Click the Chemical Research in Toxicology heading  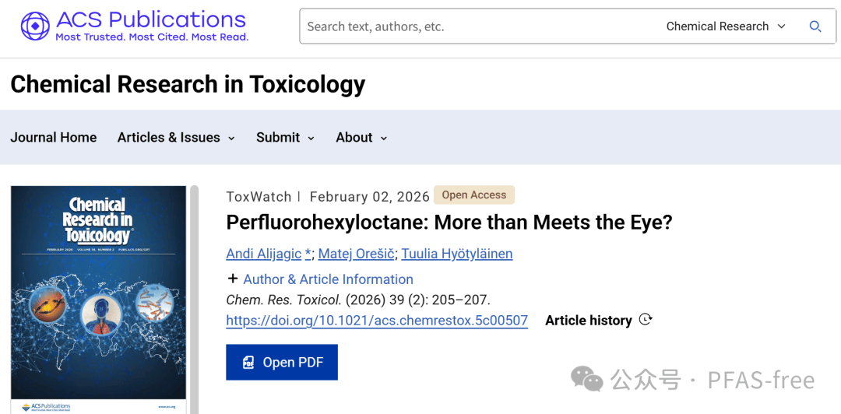pos(188,84)
